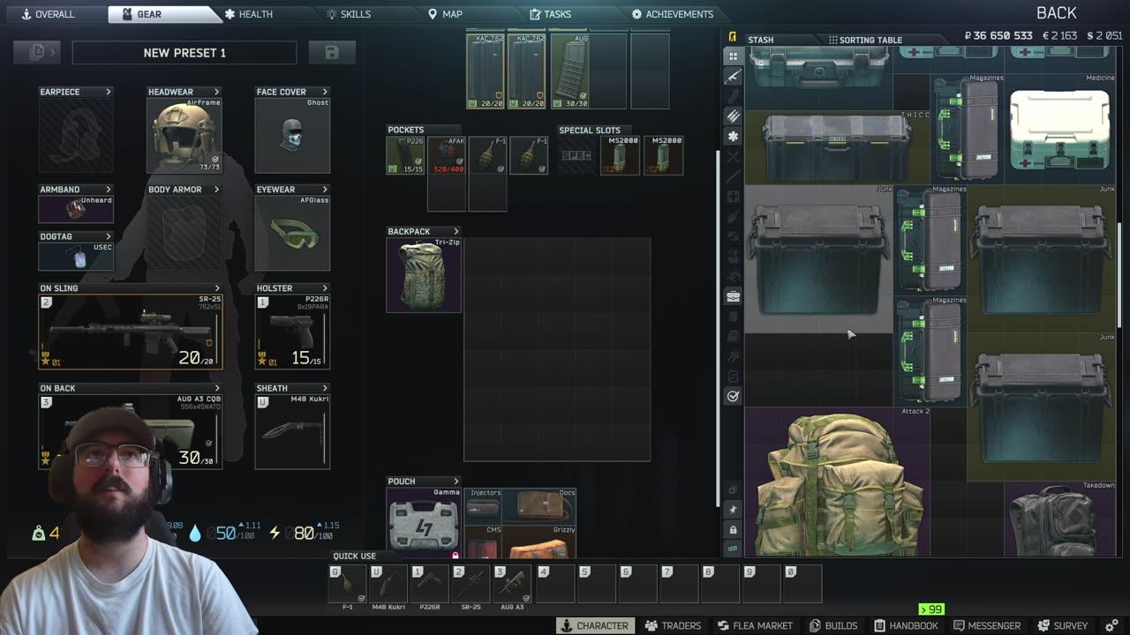
Task: Open the Docs case in Gamma pouch
Action: [541, 505]
